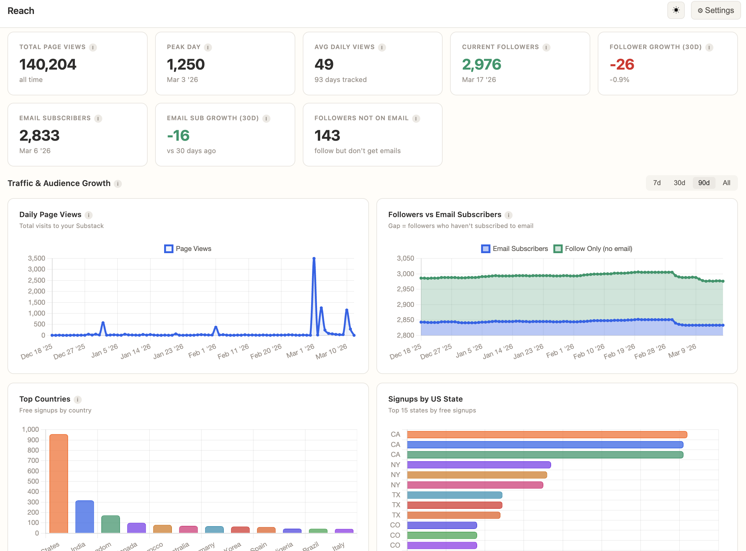Viewport: 746px width, 551px height.
Task: Toggle the Email Subscribers legend entry
Action: (514, 248)
